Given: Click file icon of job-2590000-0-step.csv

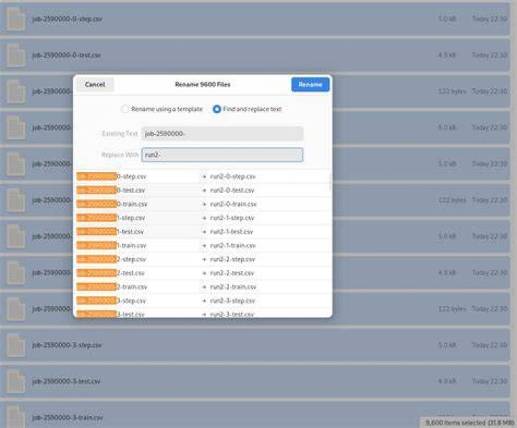Looking at the screenshot, I should [x=16, y=19].
